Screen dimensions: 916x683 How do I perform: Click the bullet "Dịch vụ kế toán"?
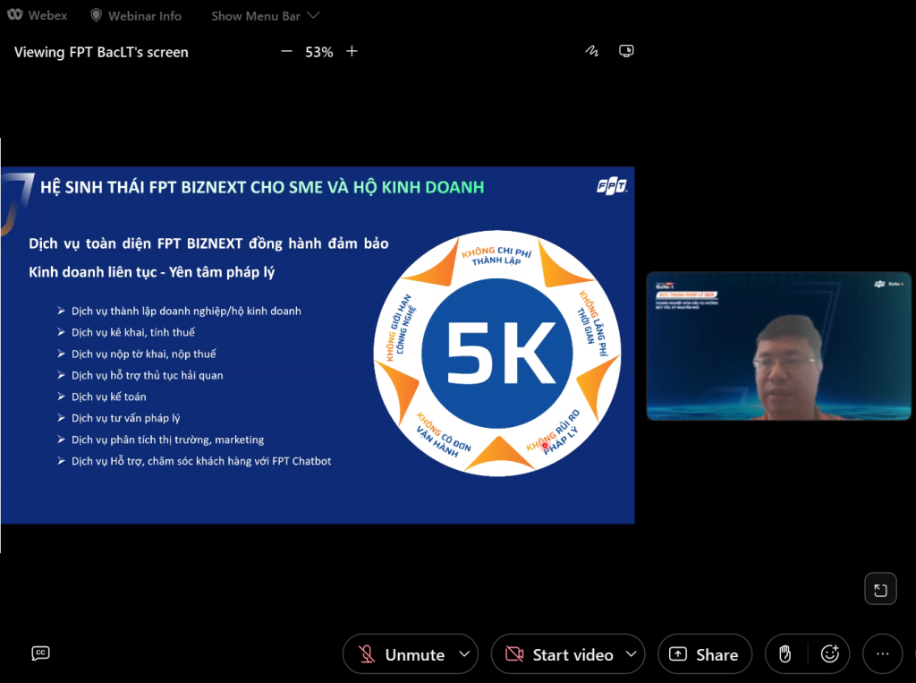108,397
